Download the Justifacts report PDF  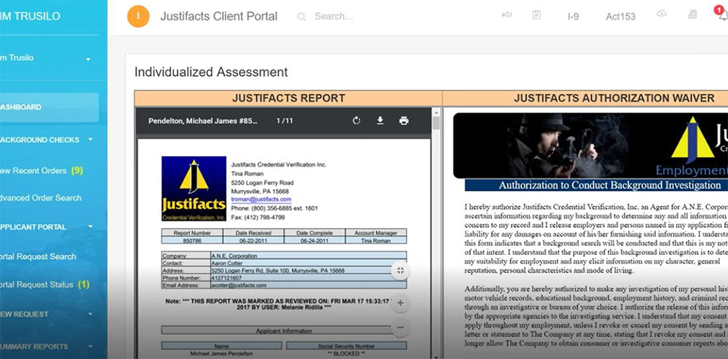tap(380, 121)
